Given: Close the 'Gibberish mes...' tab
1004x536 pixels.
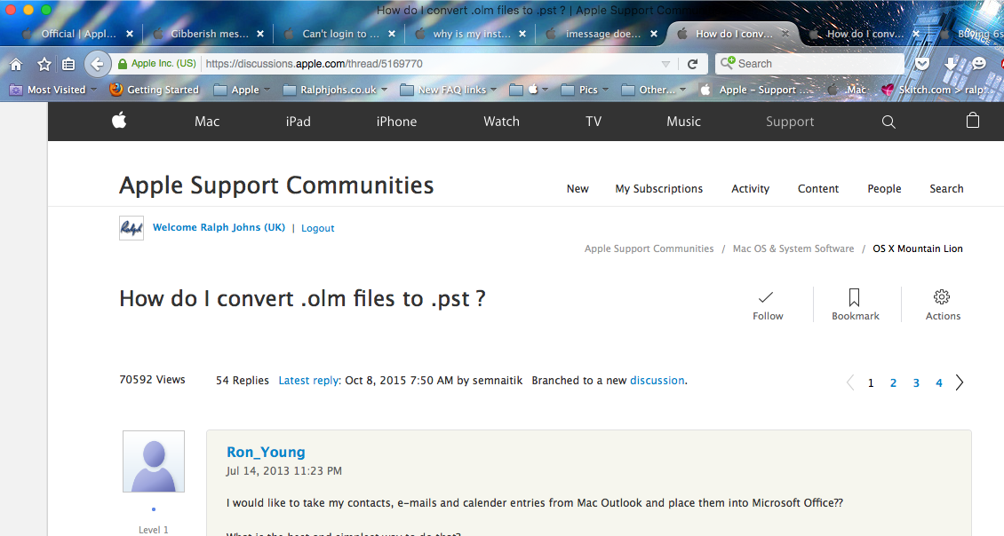Looking at the screenshot, I should coord(260,34).
